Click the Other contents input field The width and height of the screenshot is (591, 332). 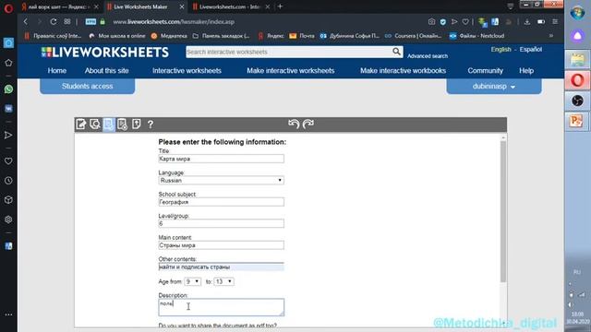[x=222, y=267]
